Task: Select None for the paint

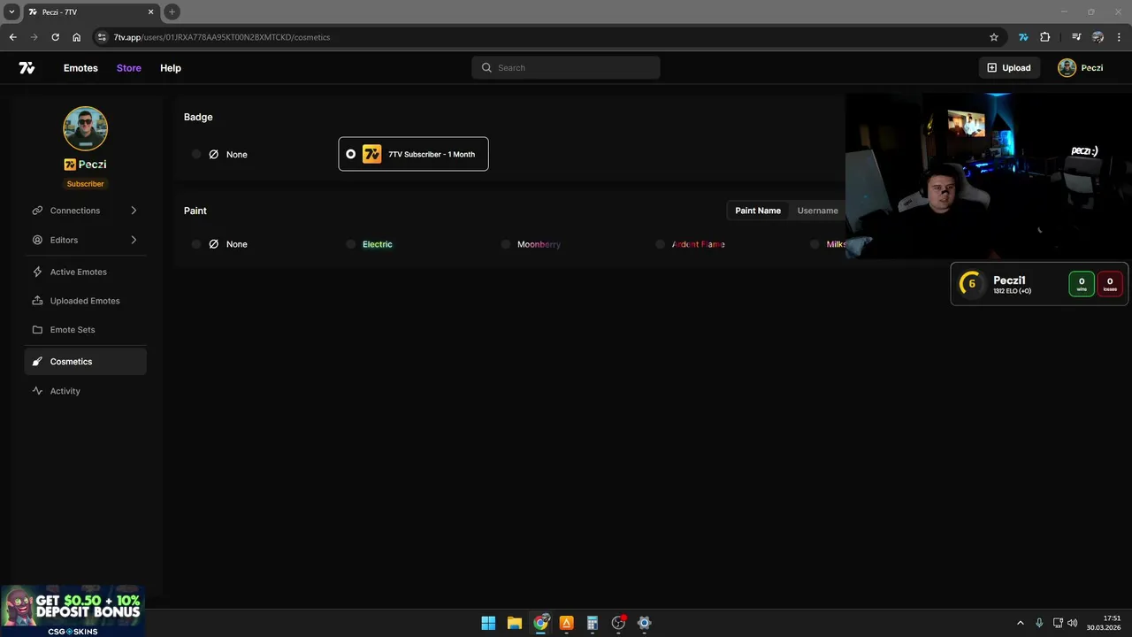Action: (x=220, y=244)
